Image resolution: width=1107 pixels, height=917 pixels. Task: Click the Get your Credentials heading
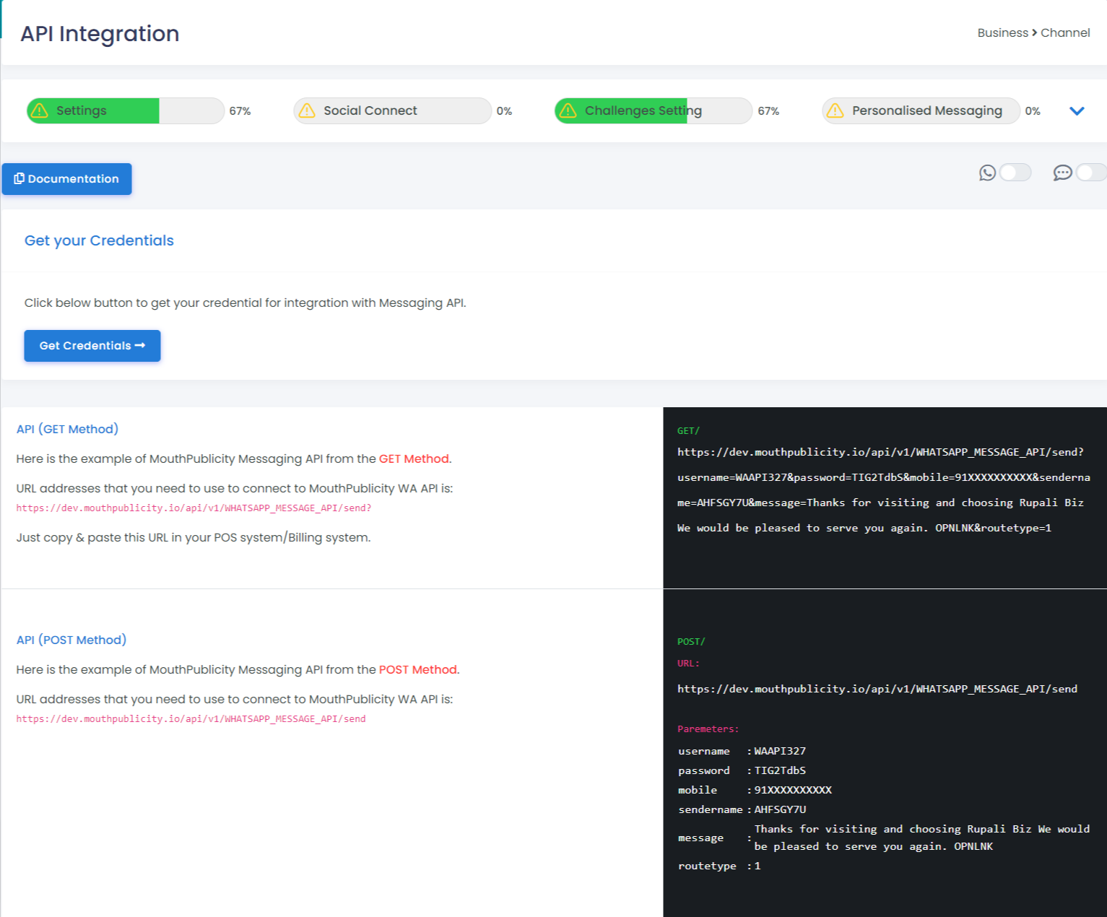(x=99, y=240)
